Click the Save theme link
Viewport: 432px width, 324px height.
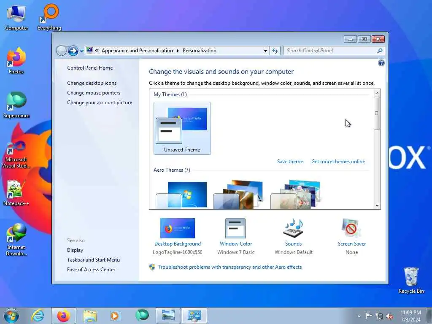tap(290, 162)
